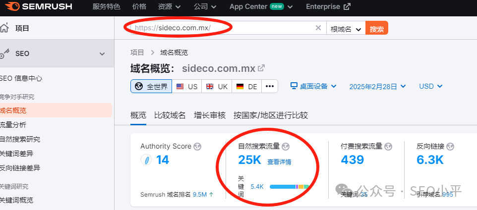The width and height of the screenshot is (477, 210).
Task: Open the 桌面设备 device dropdown
Action: pyautogui.click(x=313, y=86)
